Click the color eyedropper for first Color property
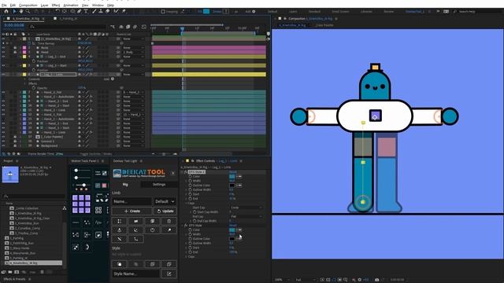The height and width of the screenshot is (283, 504). coord(239,176)
